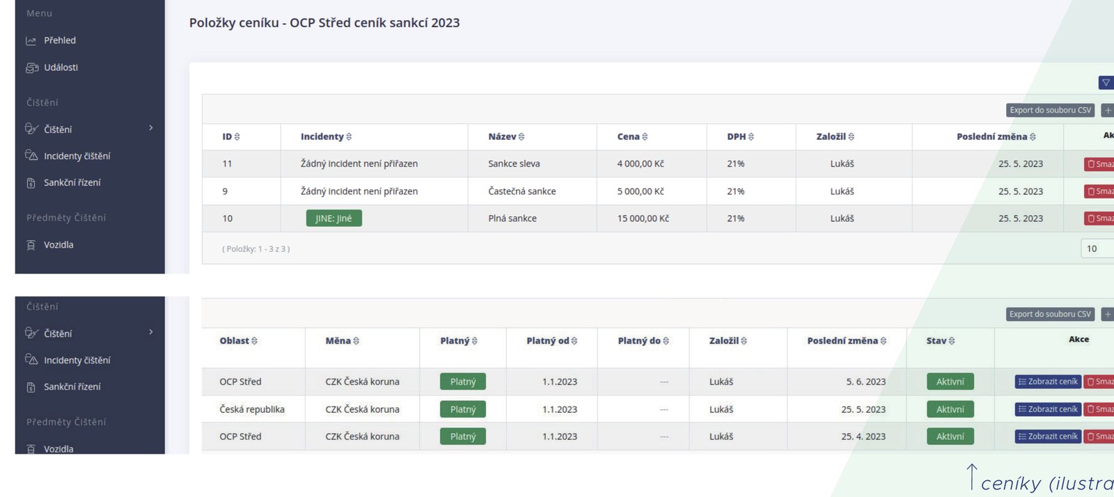
Task: Sort by Založil in the table with ID column
Action: coord(835,136)
